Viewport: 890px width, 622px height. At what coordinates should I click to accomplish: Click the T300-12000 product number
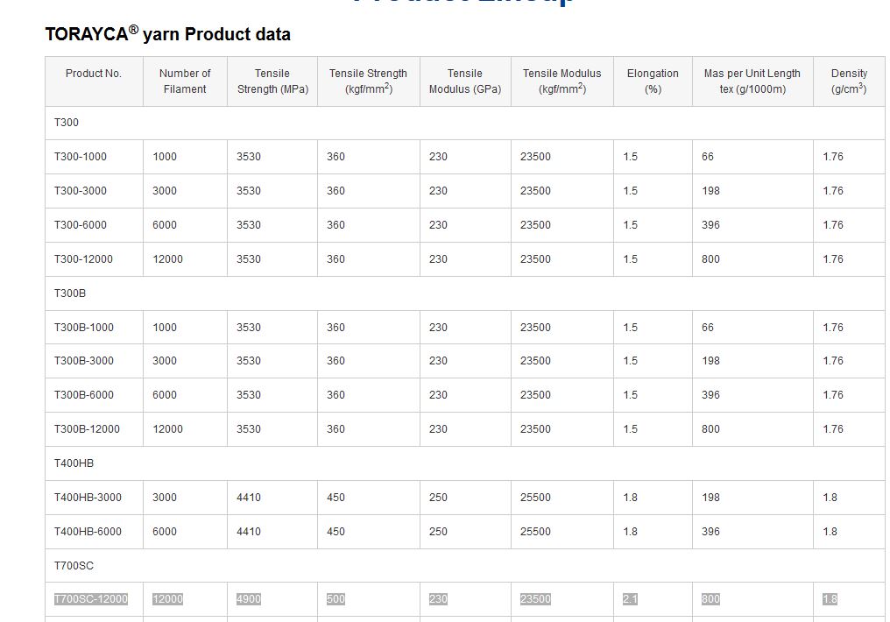(83, 259)
